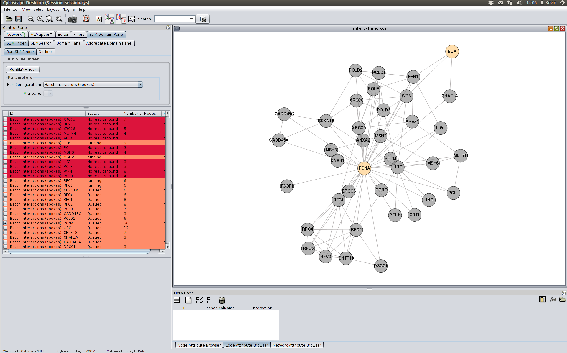Click the trash can icon in Data Panel

click(222, 300)
